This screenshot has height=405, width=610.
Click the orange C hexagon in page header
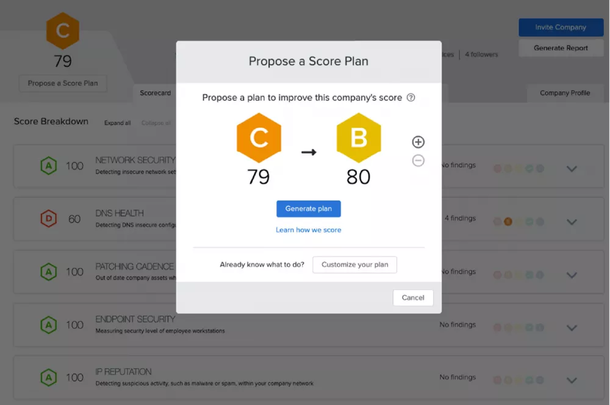coord(63,30)
